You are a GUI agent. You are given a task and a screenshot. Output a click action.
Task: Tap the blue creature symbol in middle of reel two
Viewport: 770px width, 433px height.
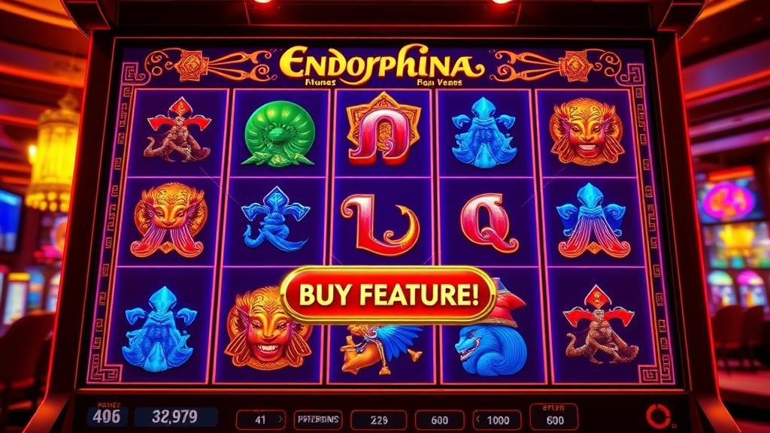point(275,220)
